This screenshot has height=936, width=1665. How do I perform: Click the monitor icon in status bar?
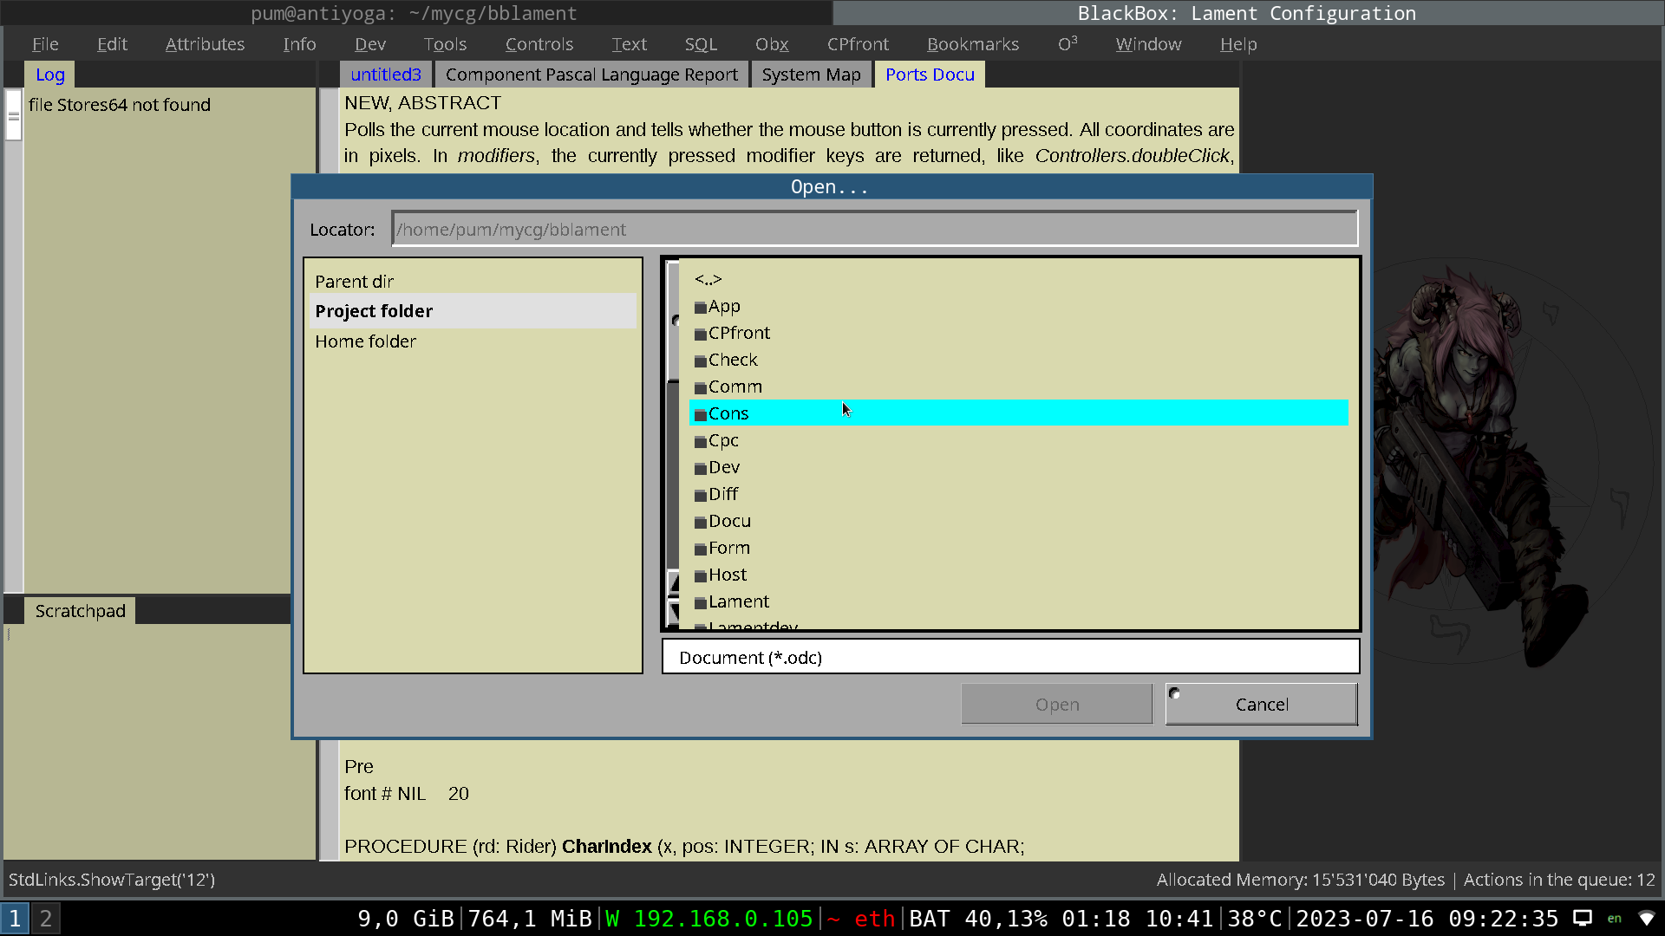[1583, 919]
